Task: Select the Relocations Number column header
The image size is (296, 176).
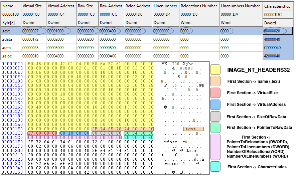Action: coord(198,6)
